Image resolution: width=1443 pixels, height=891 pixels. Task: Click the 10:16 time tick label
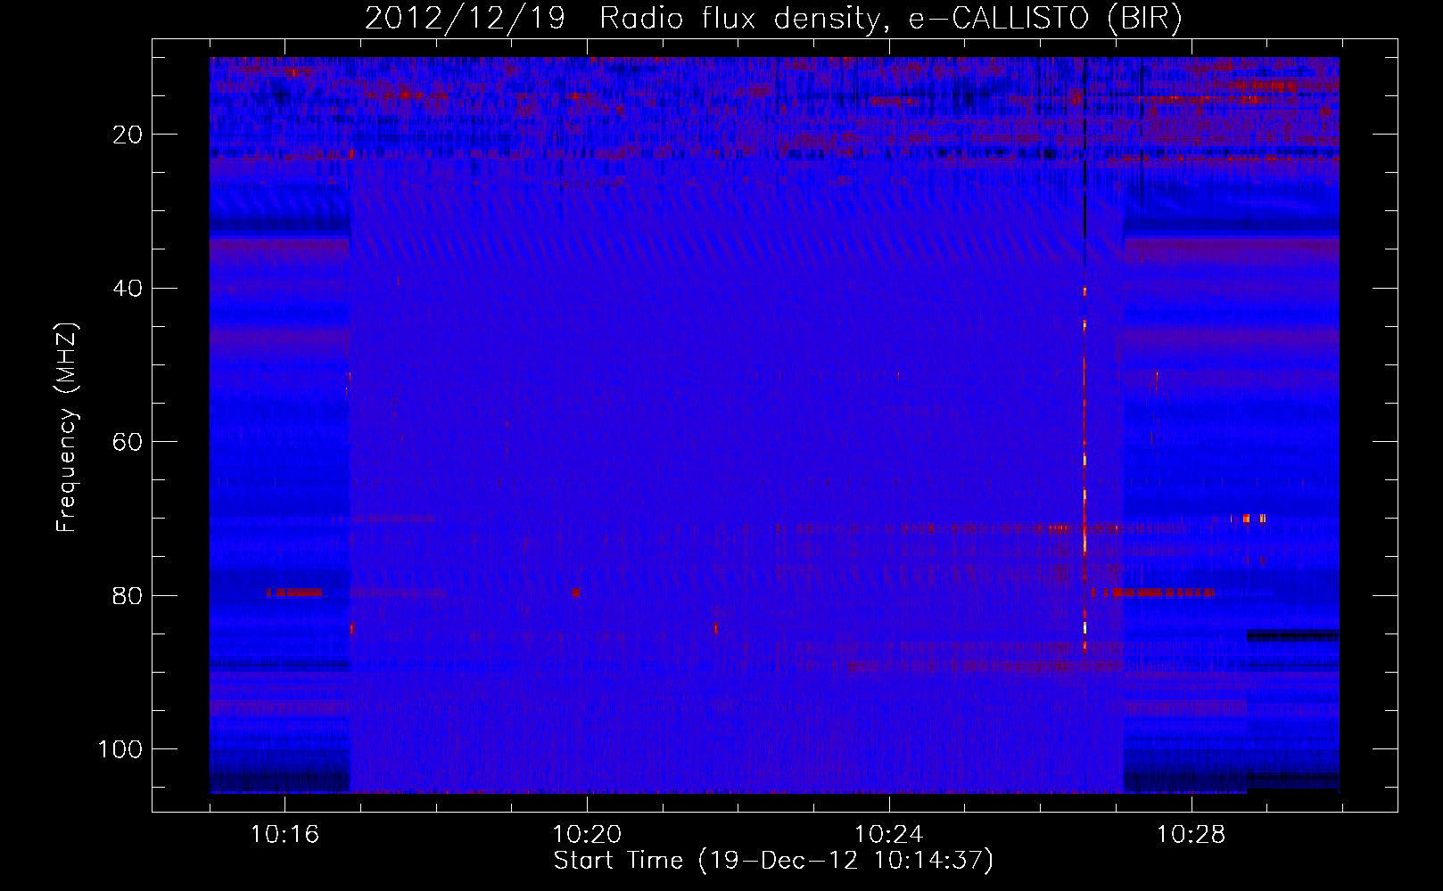(x=284, y=835)
